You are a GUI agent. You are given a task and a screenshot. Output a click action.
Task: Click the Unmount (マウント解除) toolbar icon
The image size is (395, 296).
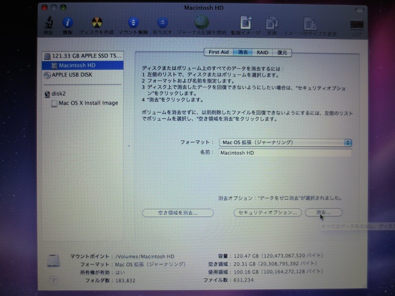(x=133, y=23)
